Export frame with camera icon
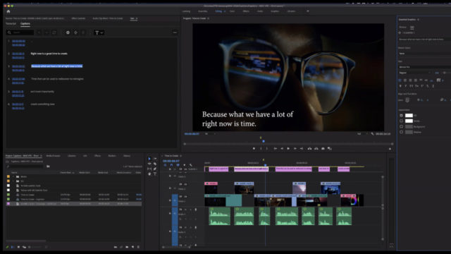 pos(323,149)
